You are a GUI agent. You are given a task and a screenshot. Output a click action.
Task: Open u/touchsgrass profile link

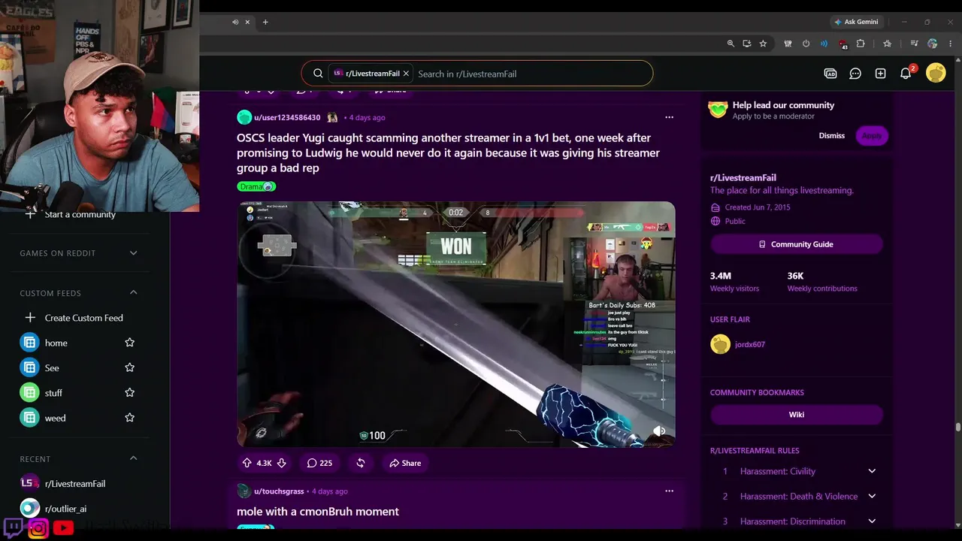pyautogui.click(x=279, y=491)
